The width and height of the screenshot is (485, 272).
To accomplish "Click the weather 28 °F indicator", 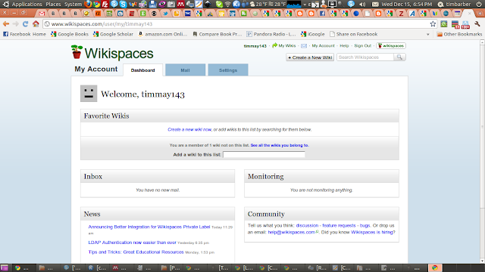I will [268, 5].
